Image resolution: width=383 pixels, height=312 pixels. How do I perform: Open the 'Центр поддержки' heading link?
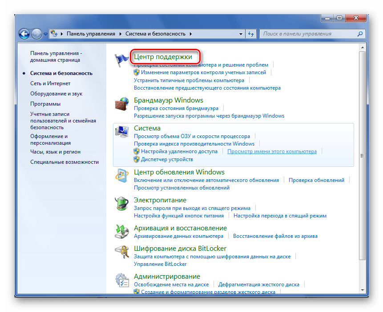coord(163,57)
